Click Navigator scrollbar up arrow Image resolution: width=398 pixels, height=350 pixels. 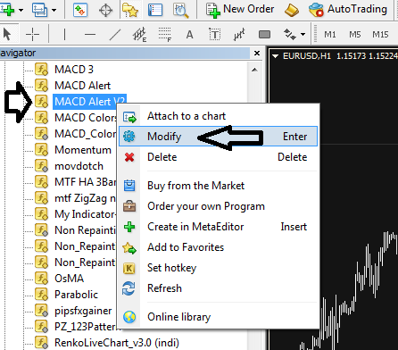coord(254,70)
